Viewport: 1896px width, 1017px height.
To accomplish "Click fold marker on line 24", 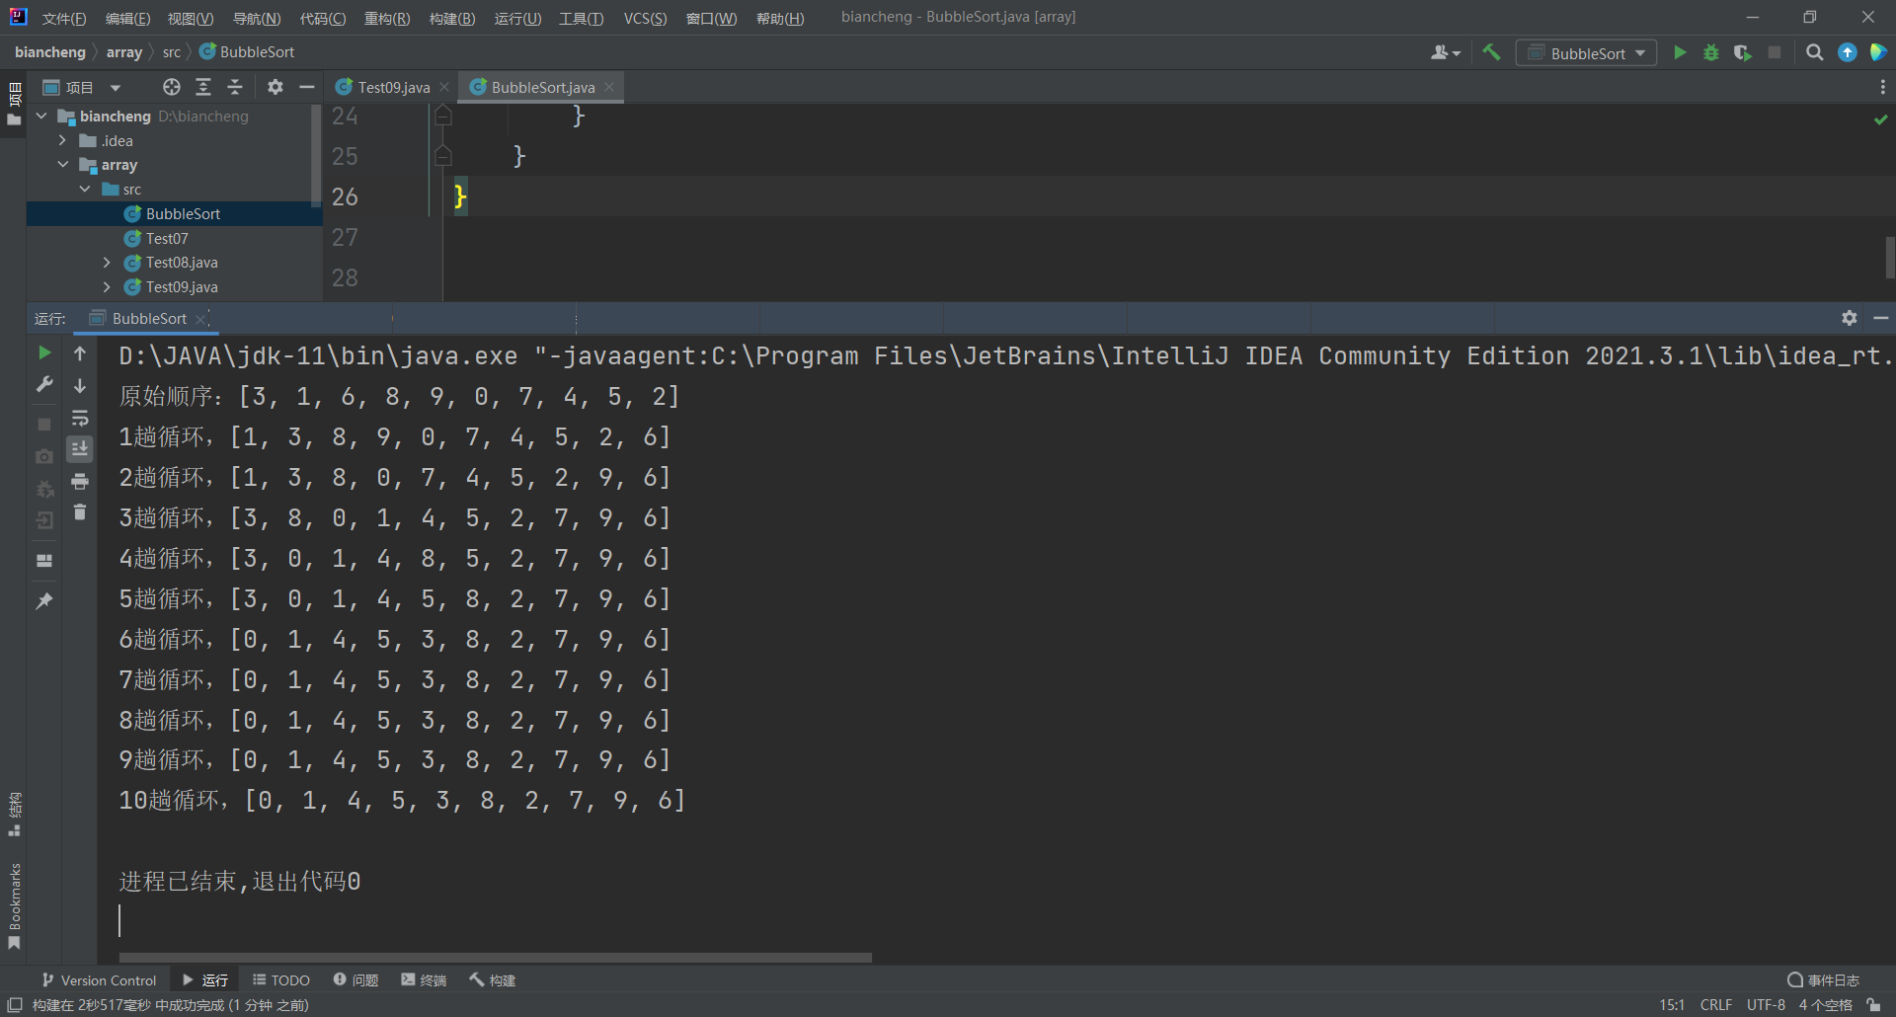I will 443,116.
